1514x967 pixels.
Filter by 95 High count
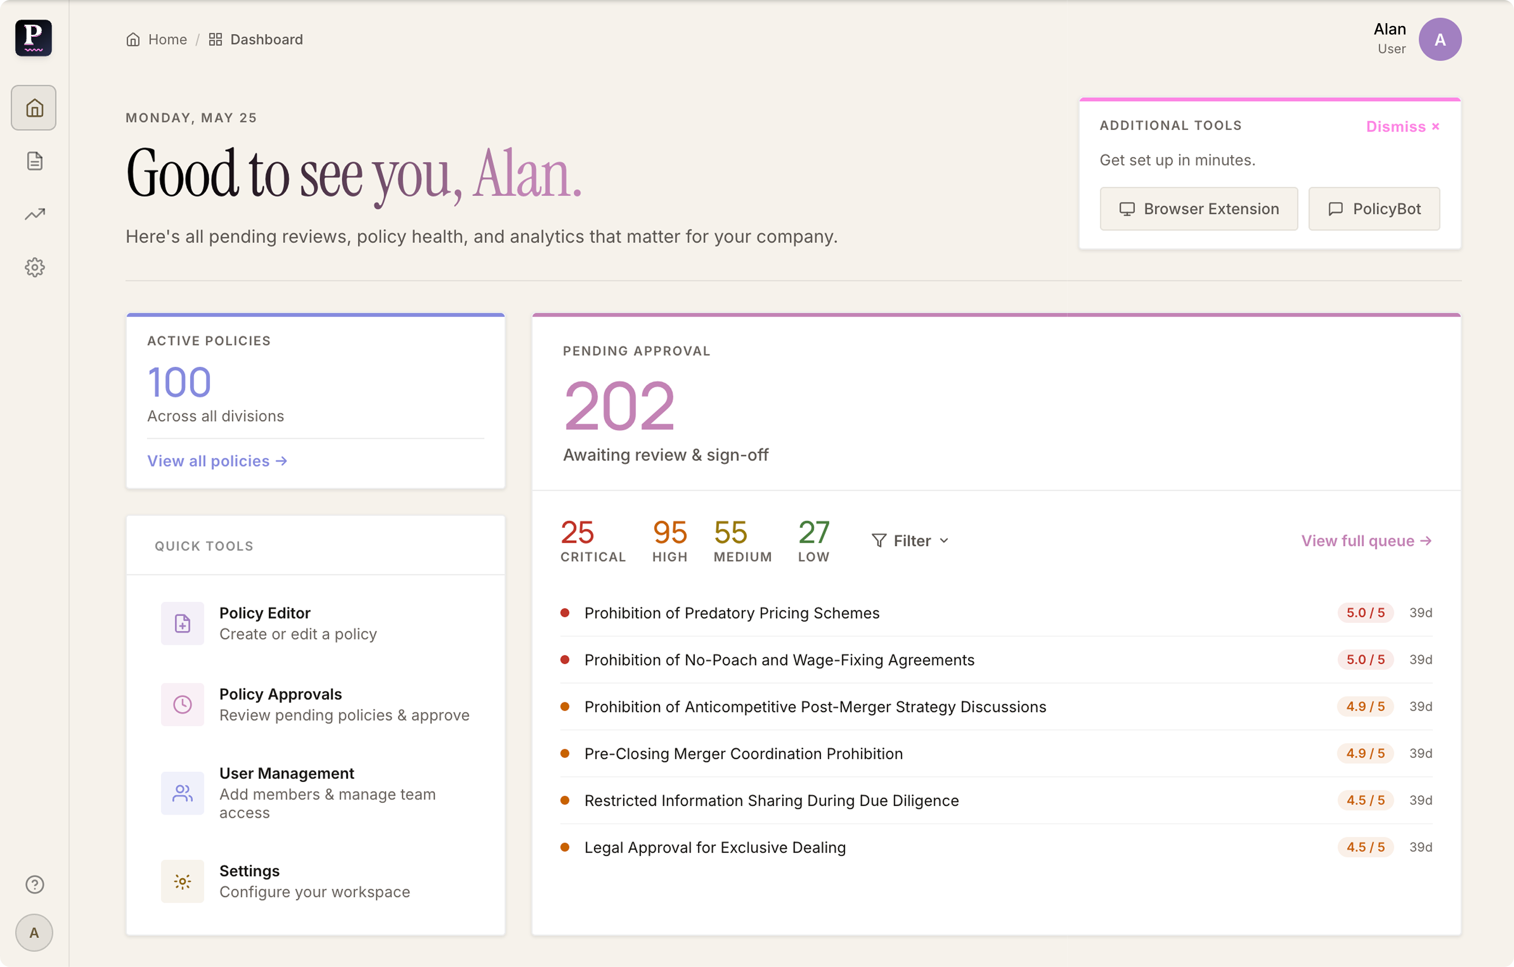point(670,541)
